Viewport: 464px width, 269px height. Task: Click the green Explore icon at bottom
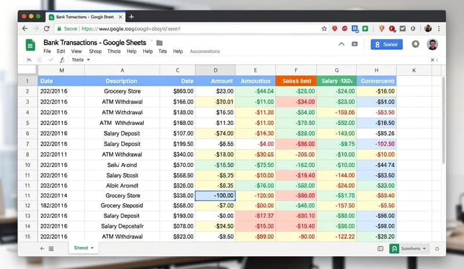tap(394, 249)
